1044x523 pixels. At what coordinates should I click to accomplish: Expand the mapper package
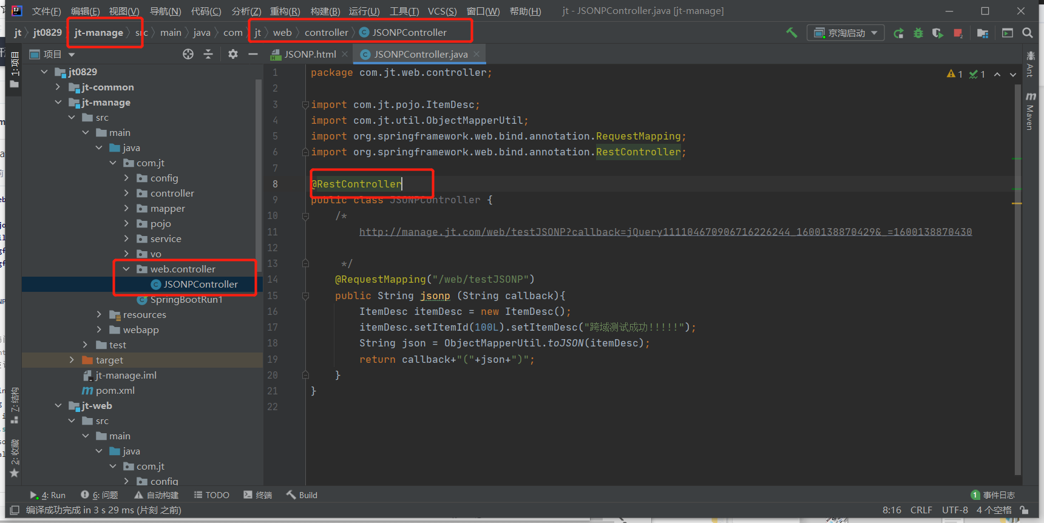[126, 208]
